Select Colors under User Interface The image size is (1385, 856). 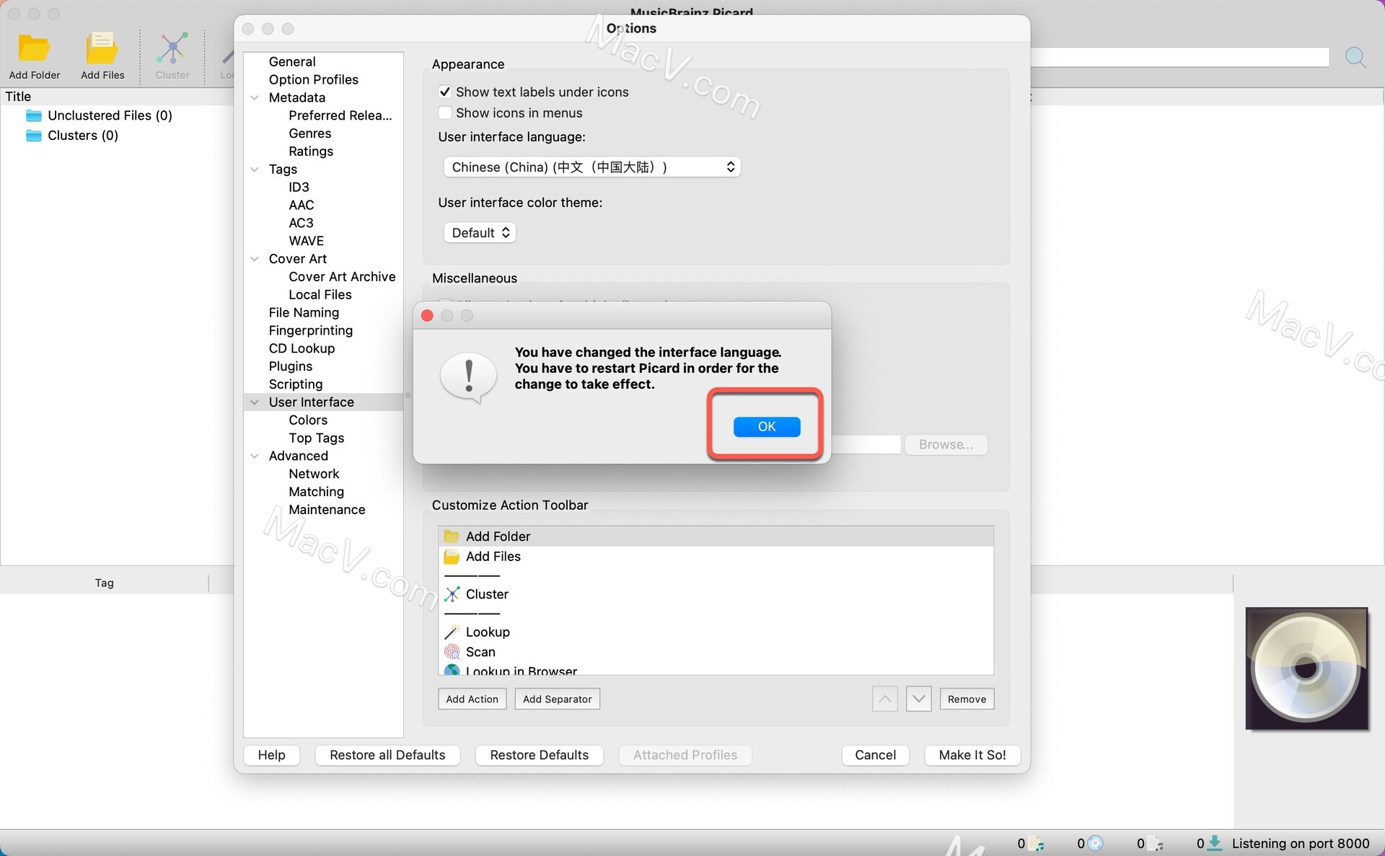[x=308, y=420]
